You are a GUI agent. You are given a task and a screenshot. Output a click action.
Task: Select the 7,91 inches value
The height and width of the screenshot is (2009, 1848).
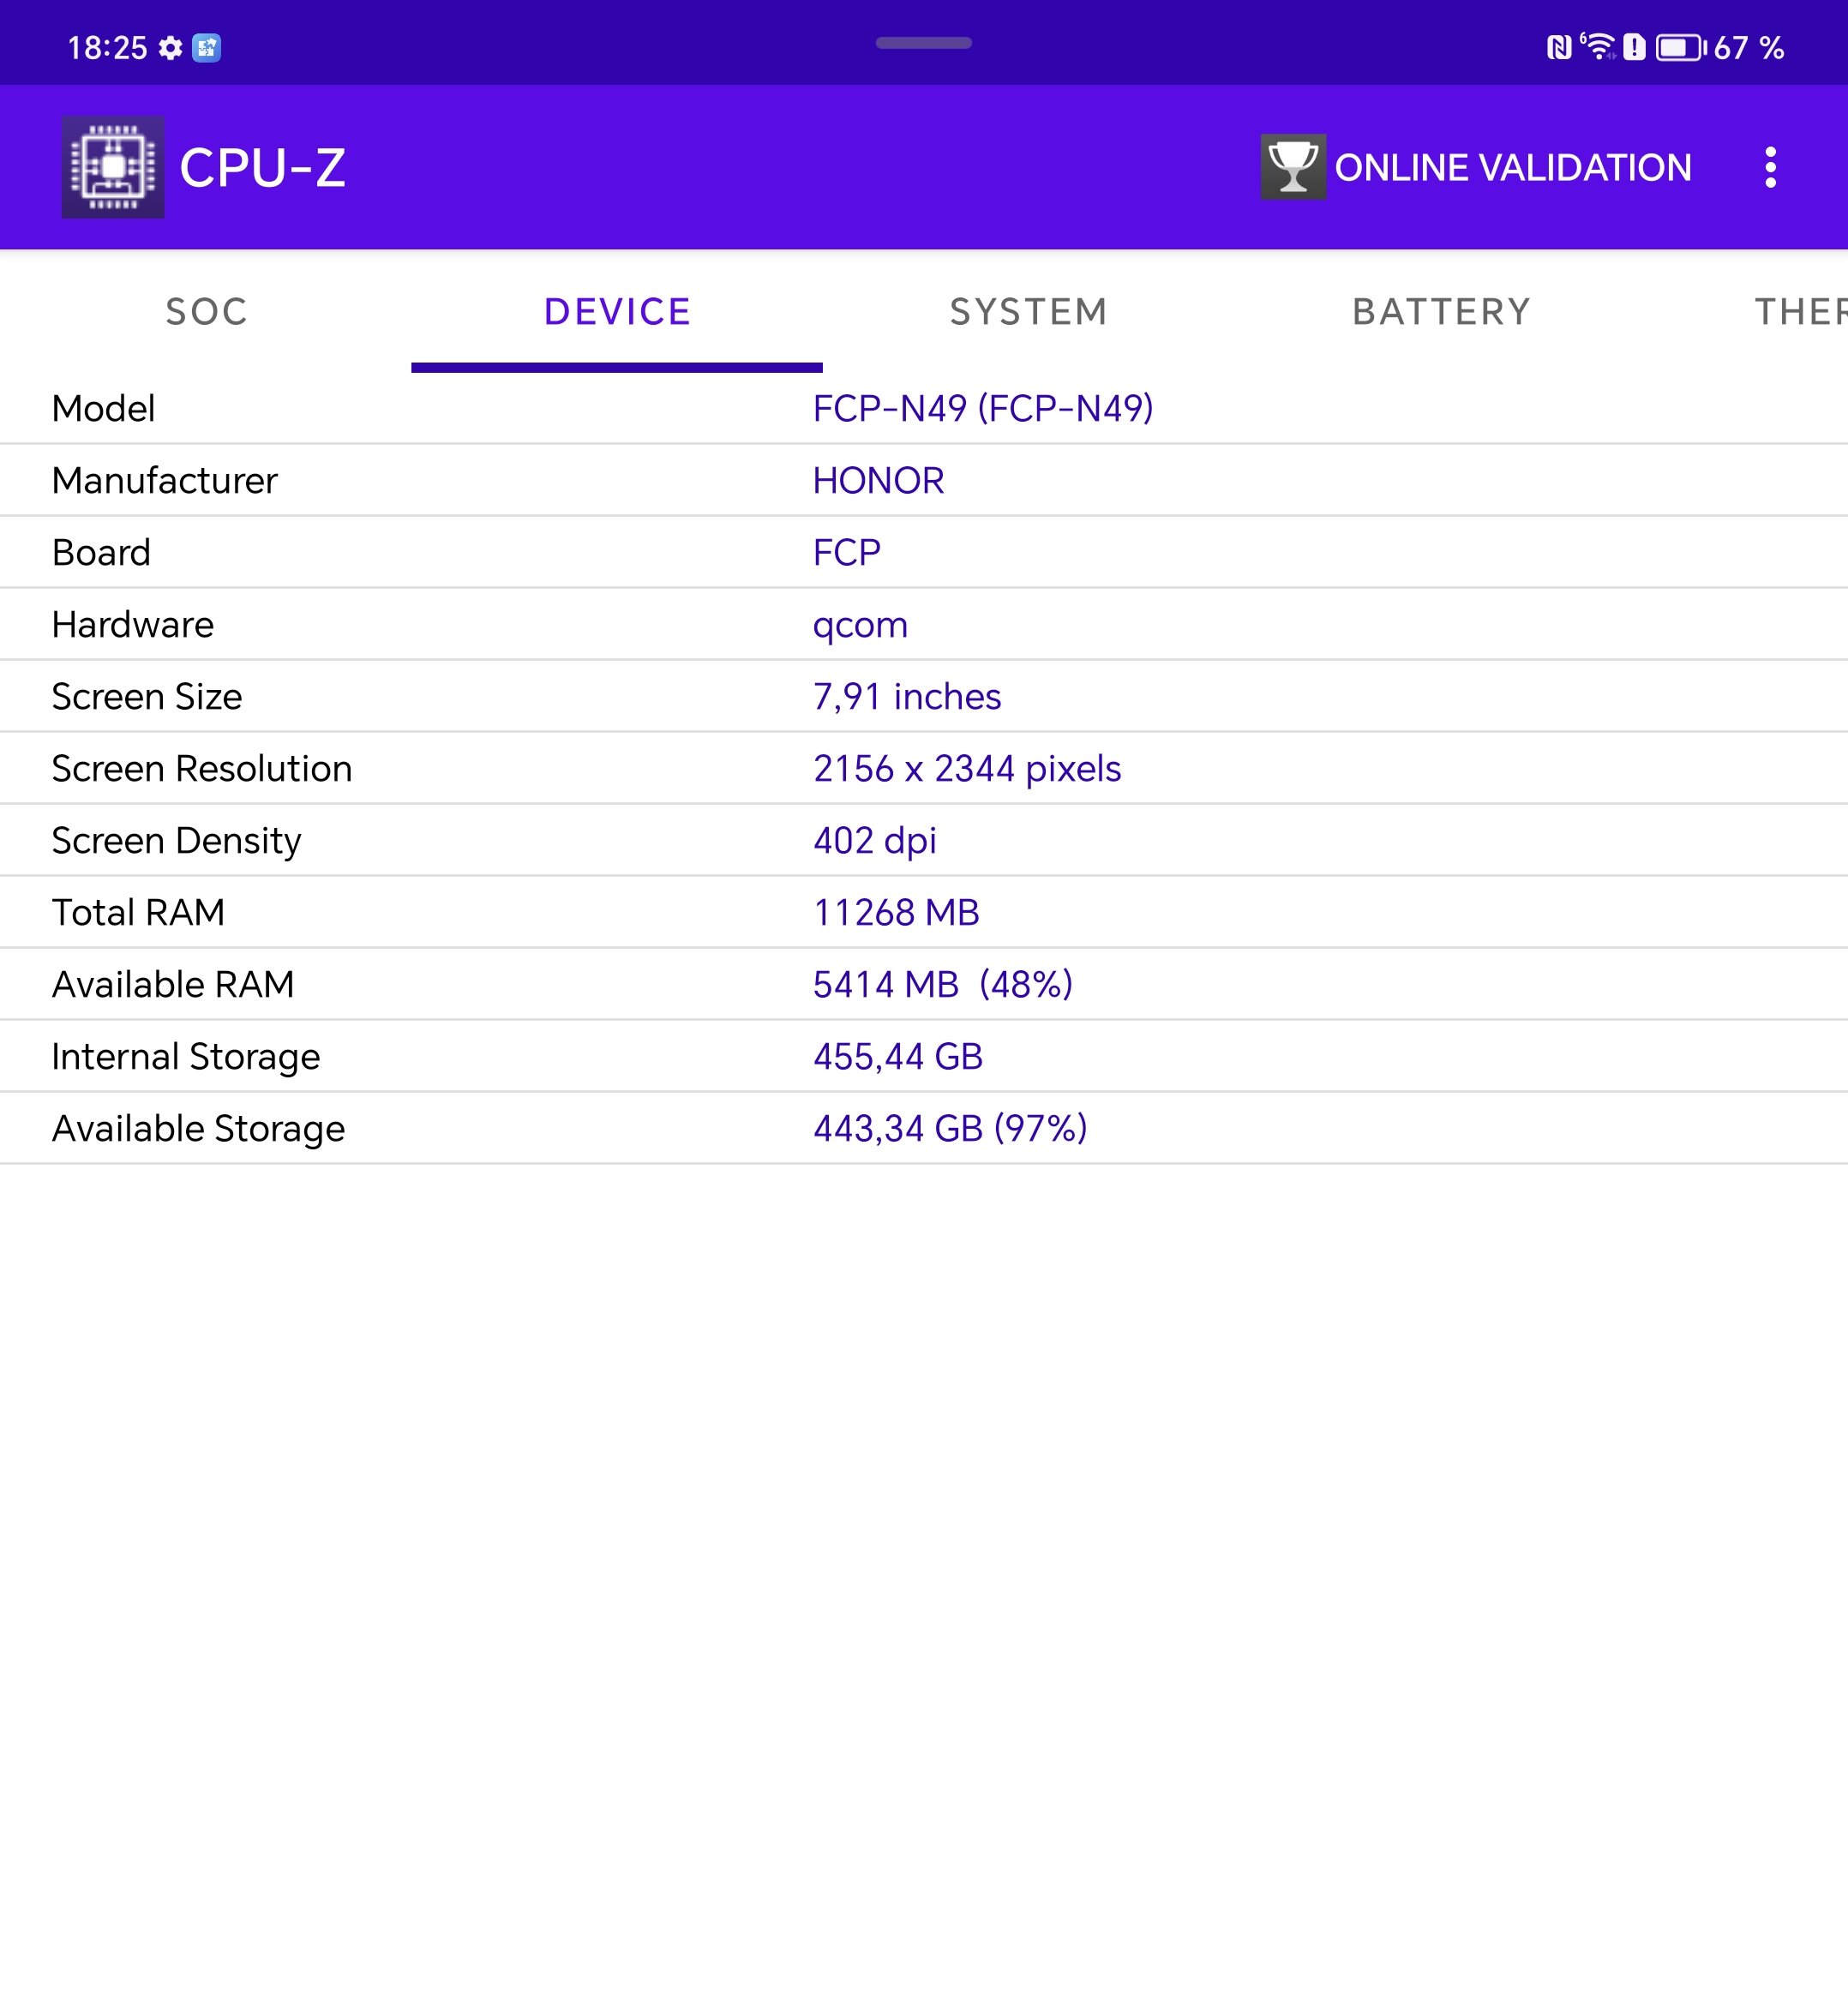tap(907, 696)
